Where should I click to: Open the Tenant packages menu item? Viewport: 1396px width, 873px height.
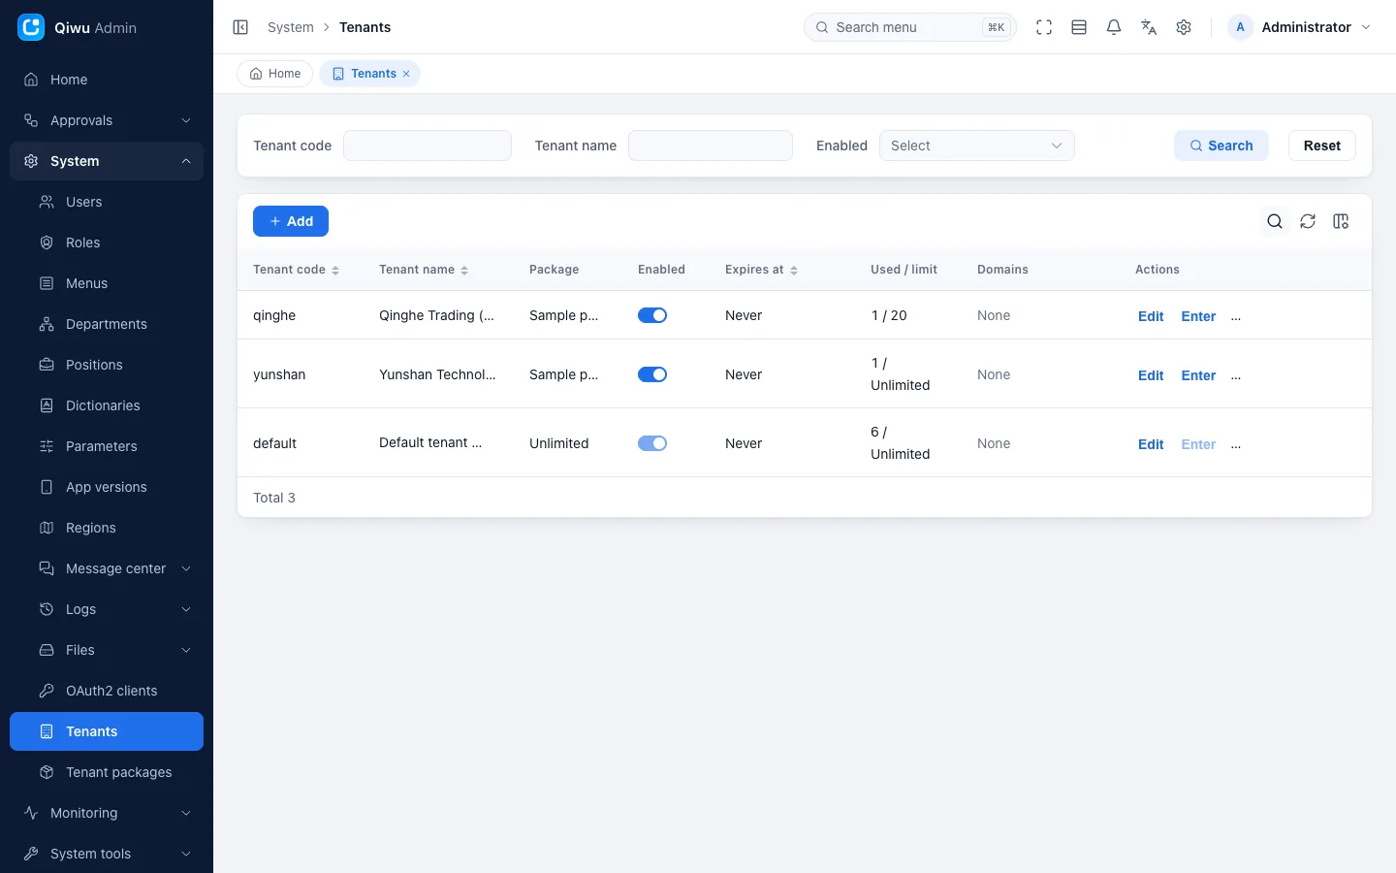(107, 772)
